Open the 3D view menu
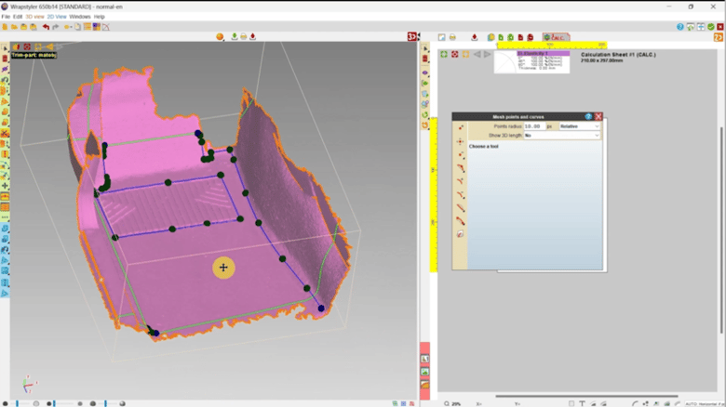The image size is (726, 407). 34,17
